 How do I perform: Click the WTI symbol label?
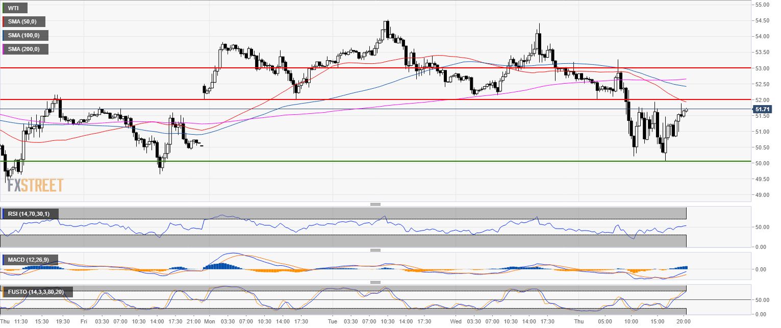[x=14, y=8]
